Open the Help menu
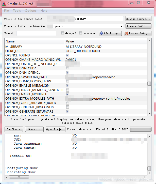This screenshot has height=184, width=156. 44,11
